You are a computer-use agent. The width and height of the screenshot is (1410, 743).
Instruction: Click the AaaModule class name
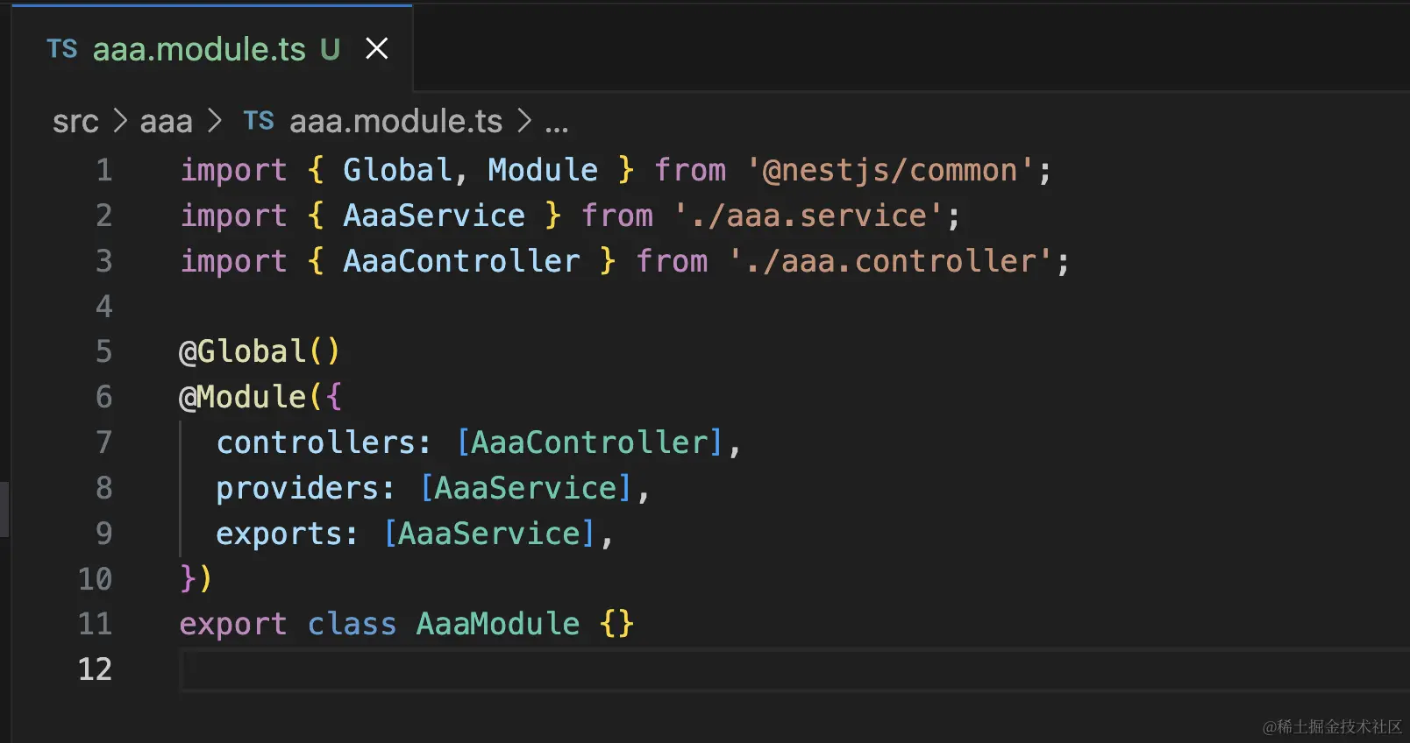click(497, 624)
